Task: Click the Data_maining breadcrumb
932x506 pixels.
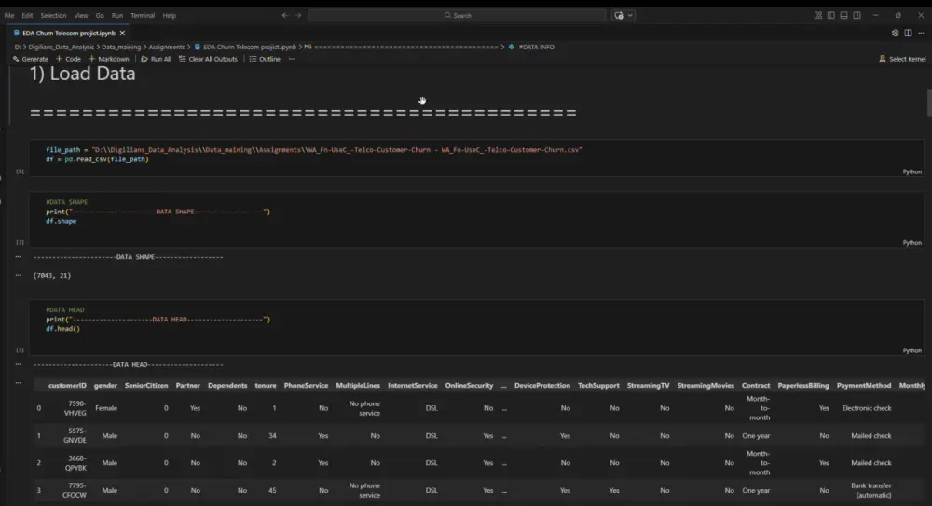Action: click(x=121, y=47)
